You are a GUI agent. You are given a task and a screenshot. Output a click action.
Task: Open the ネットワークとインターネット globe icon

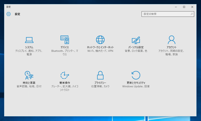pyautogui.click(x=100, y=40)
